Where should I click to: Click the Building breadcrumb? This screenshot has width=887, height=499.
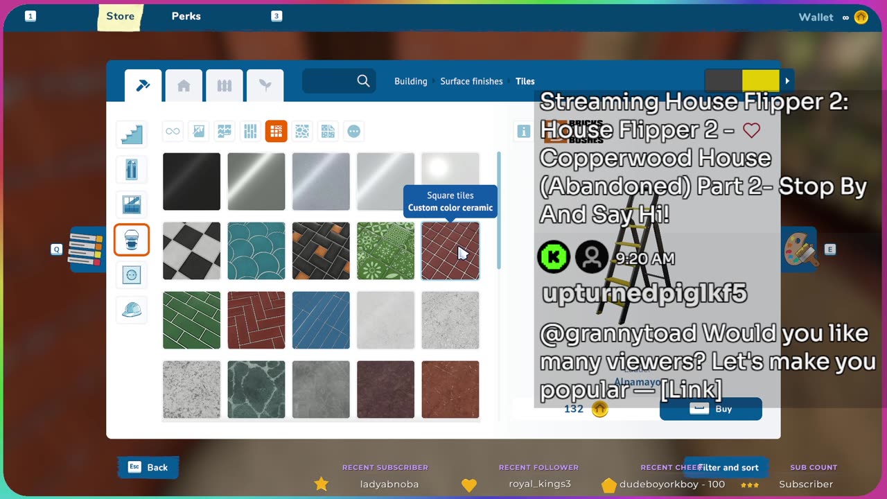(411, 81)
